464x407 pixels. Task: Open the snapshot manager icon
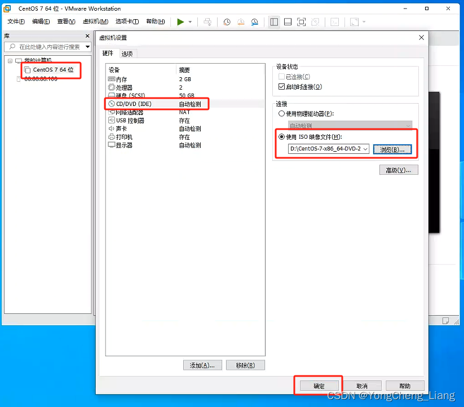pos(254,22)
